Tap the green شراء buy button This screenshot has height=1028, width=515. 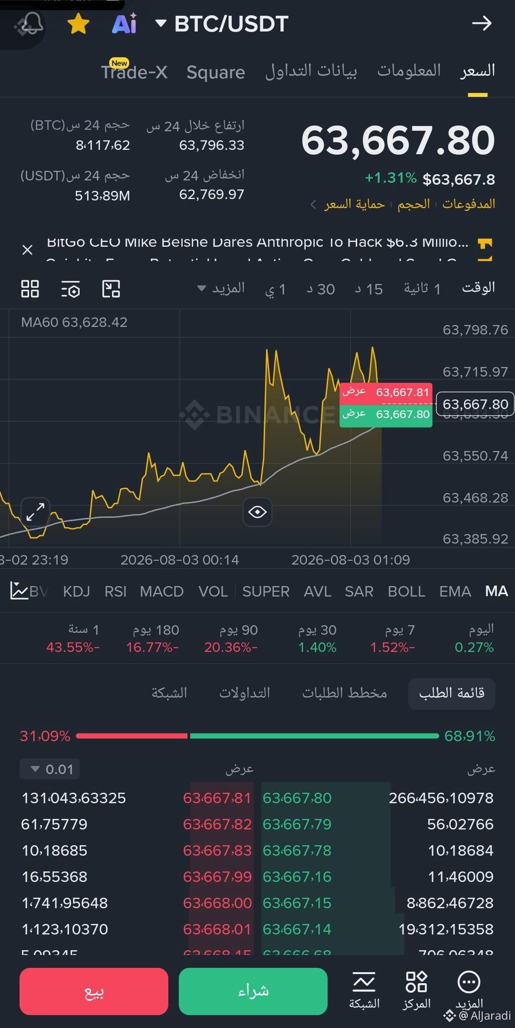[253, 991]
